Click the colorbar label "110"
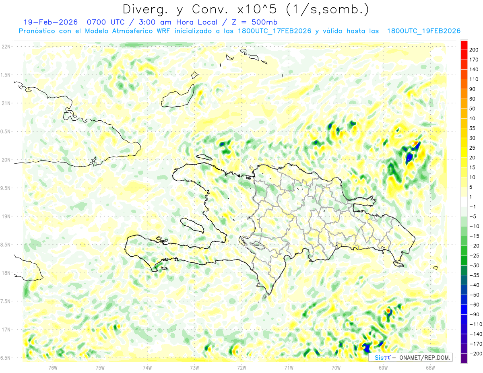 tap(474, 79)
